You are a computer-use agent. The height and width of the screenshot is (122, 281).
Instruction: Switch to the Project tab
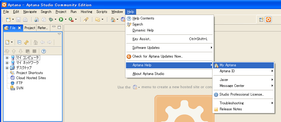pos(30,28)
